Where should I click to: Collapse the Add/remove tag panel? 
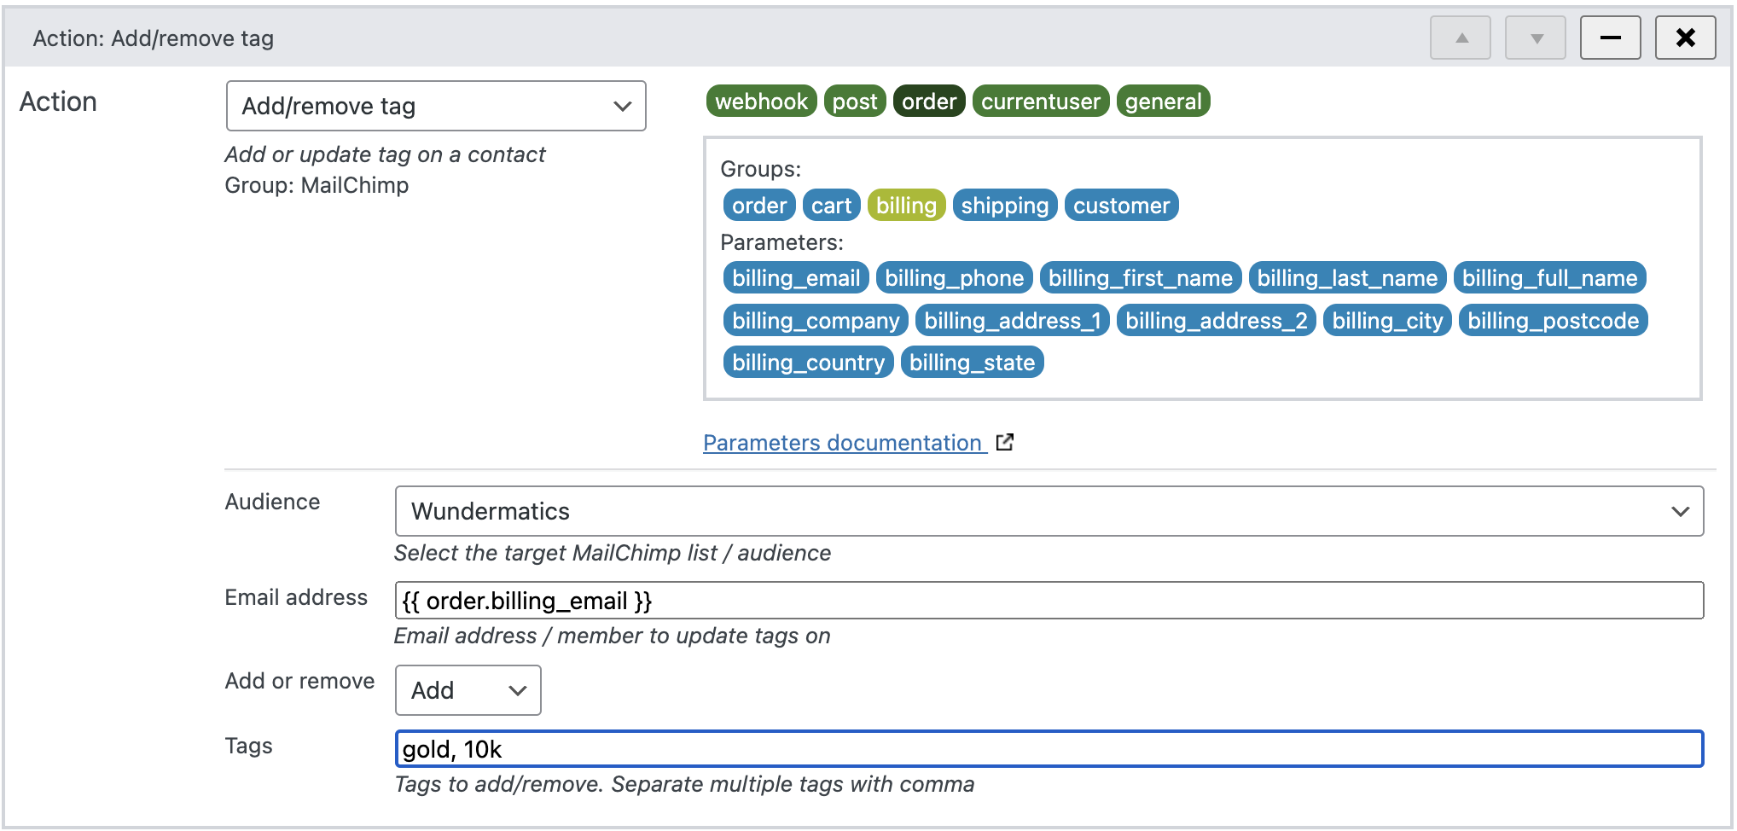[x=1611, y=38]
